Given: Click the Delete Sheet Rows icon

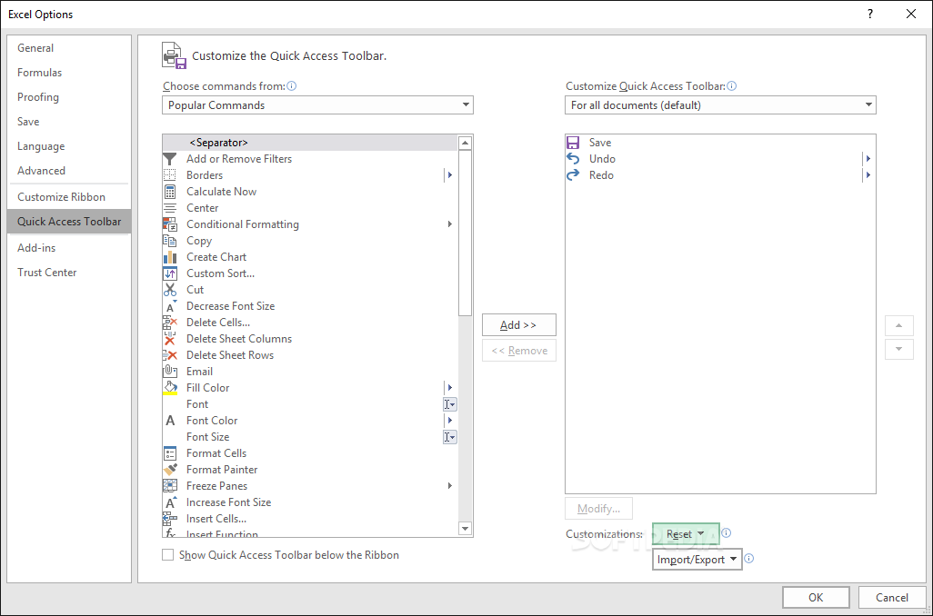Looking at the screenshot, I should pos(170,355).
